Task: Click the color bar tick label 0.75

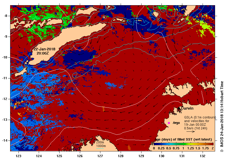Action: click(176, 148)
